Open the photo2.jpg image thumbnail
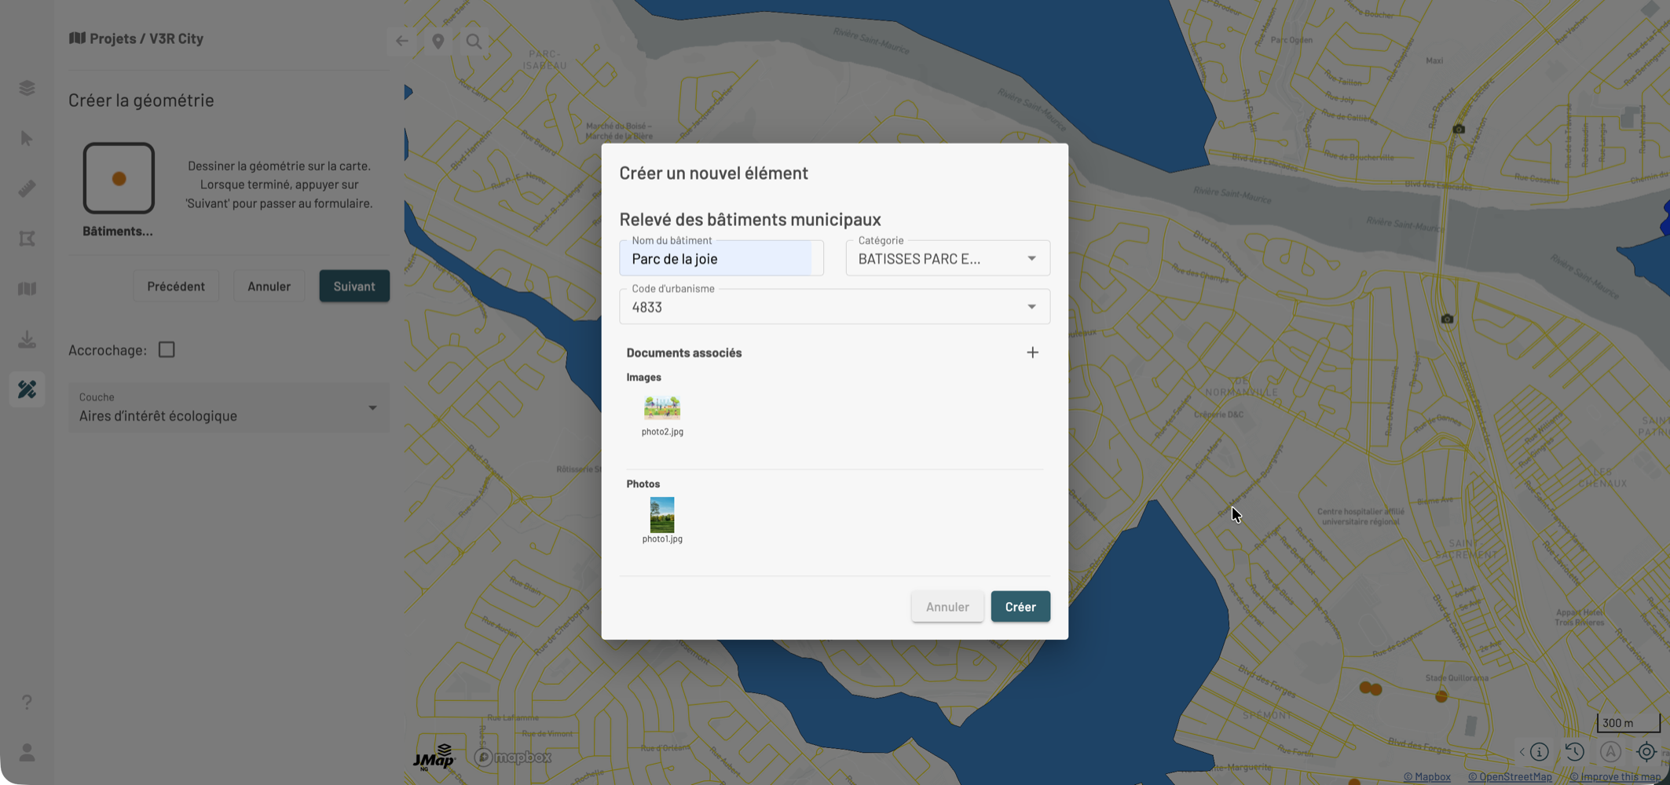1670x785 pixels. pos(662,408)
